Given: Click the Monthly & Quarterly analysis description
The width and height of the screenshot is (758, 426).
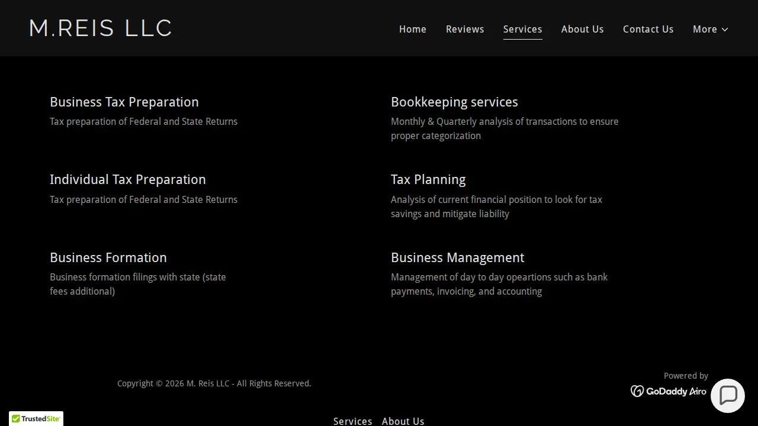Looking at the screenshot, I should pyautogui.click(x=505, y=128).
